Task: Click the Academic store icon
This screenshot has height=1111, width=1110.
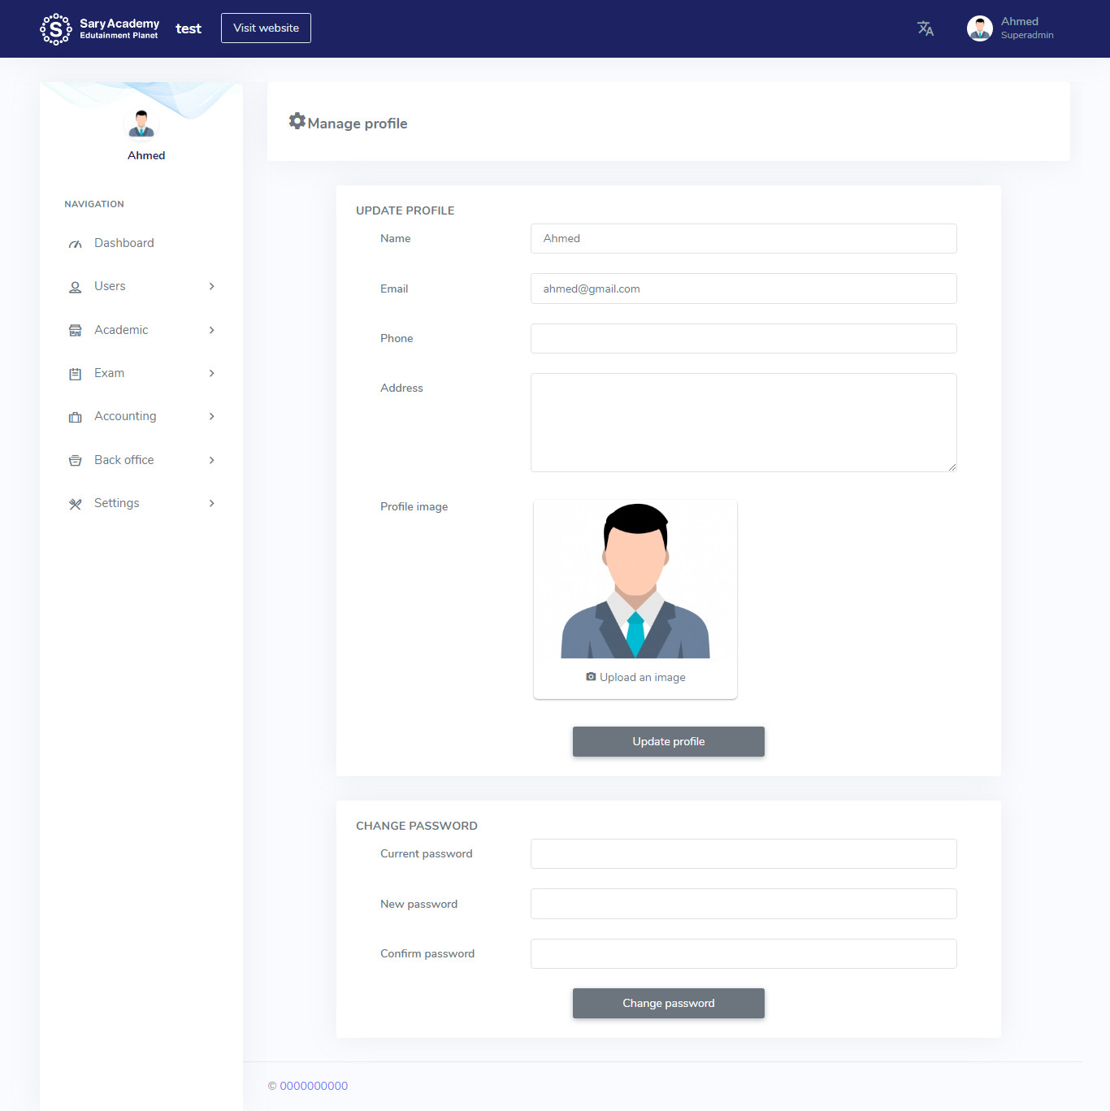Action: coord(76,330)
